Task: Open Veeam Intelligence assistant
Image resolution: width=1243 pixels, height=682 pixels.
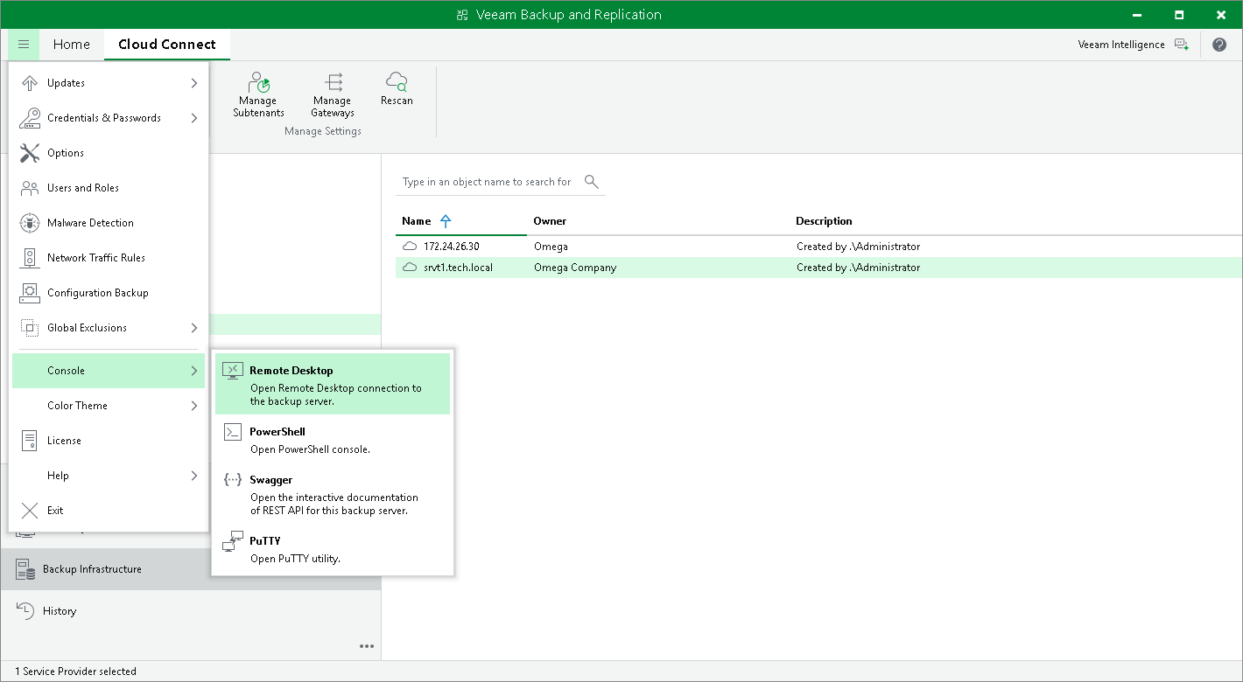Action: (x=1134, y=45)
